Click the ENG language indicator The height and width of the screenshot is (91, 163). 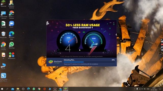tap(148, 89)
